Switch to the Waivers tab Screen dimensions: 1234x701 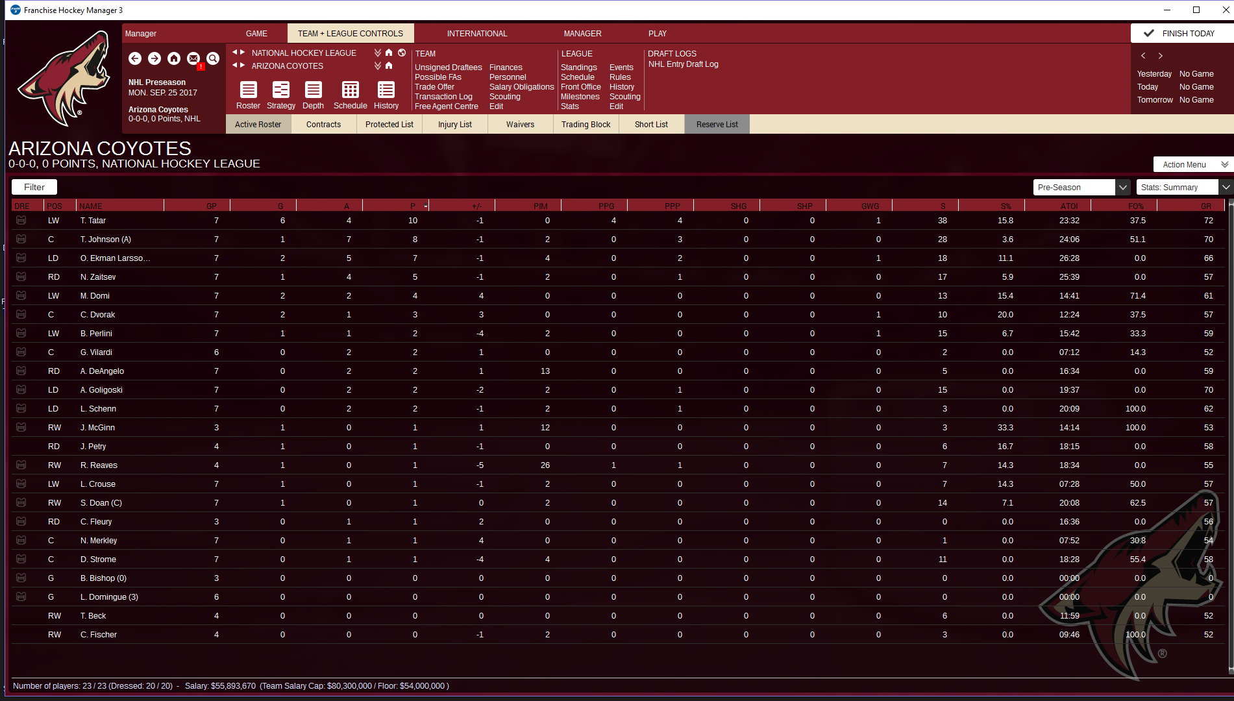[521, 125]
